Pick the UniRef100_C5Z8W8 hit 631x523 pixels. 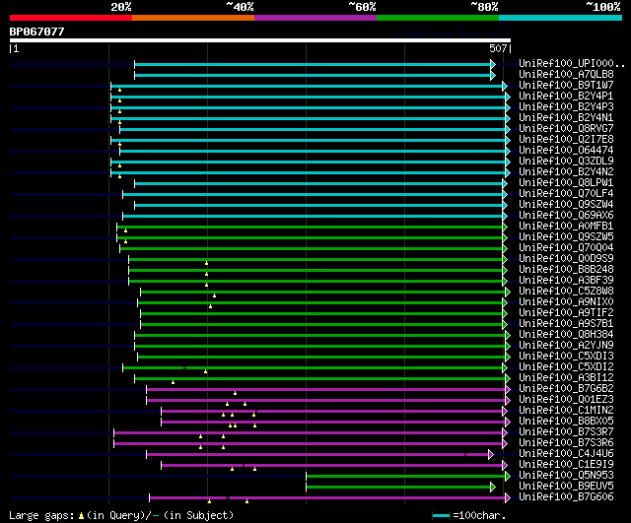pyautogui.click(x=566, y=292)
